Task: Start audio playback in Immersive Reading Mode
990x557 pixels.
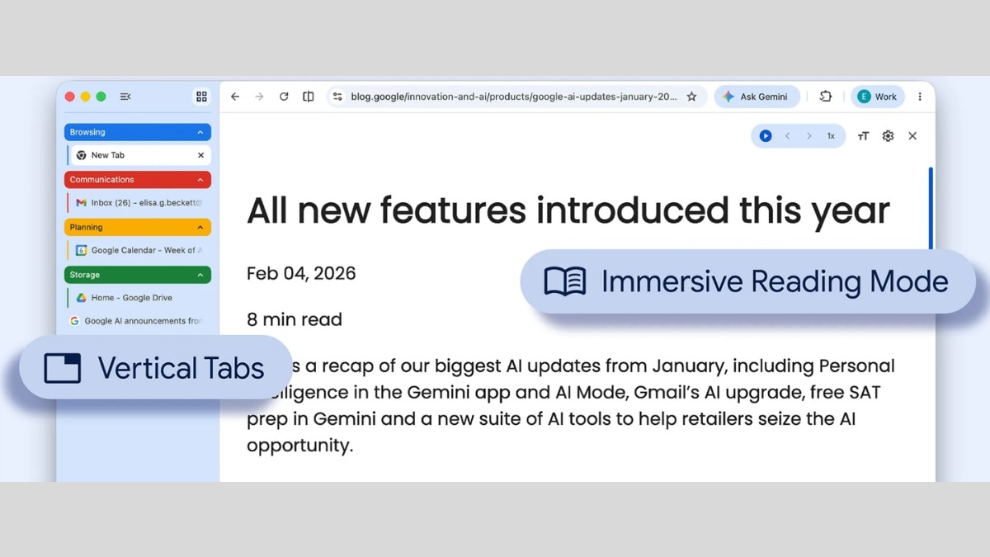Action: [x=766, y=135]
